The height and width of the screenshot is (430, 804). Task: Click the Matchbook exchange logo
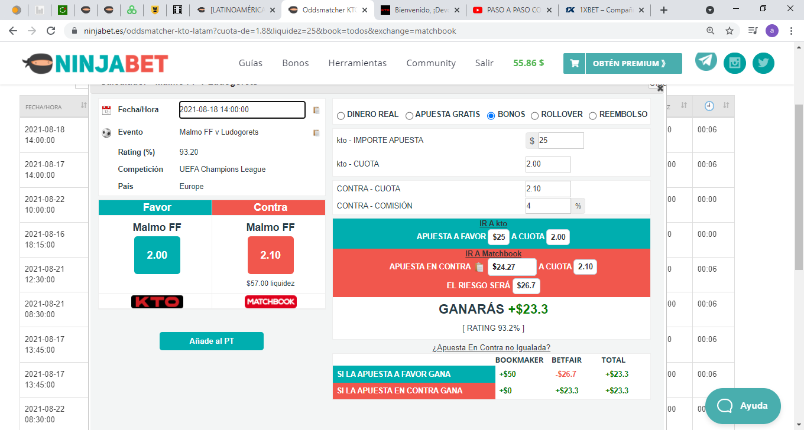pos(271,302)
